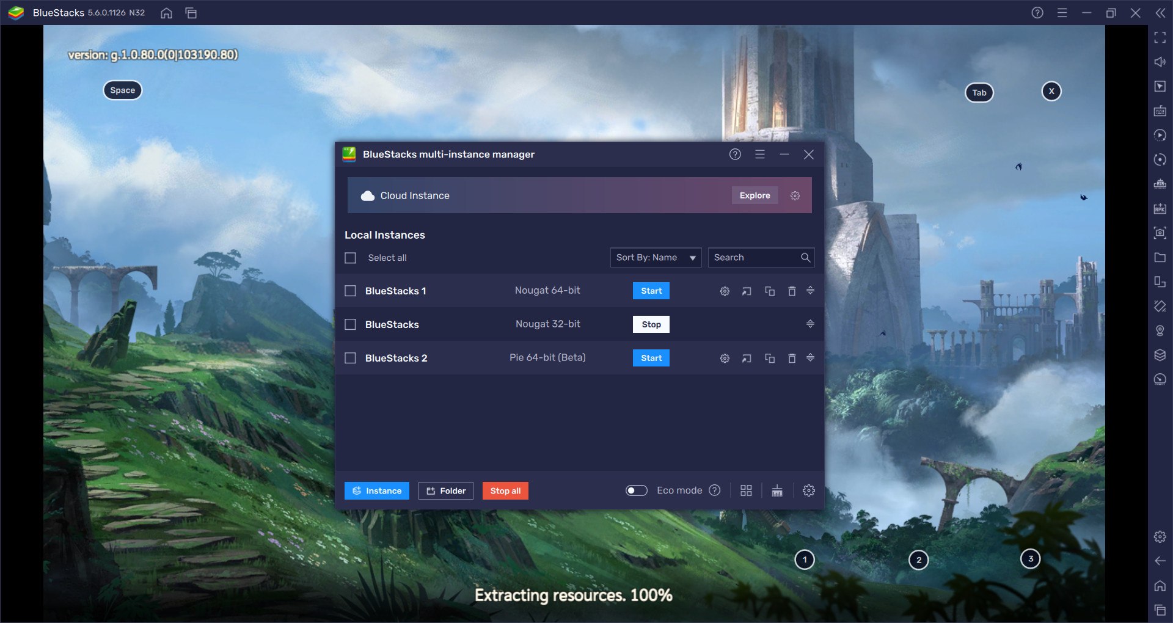Open the home icon in BlueStacks title bar
This screenshot has height=623, width=1173.
pyautogui.click(x=166, y=13)
